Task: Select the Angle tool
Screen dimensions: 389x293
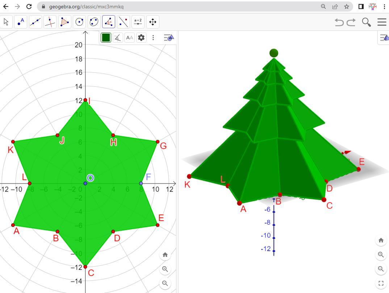Action: 109,22
